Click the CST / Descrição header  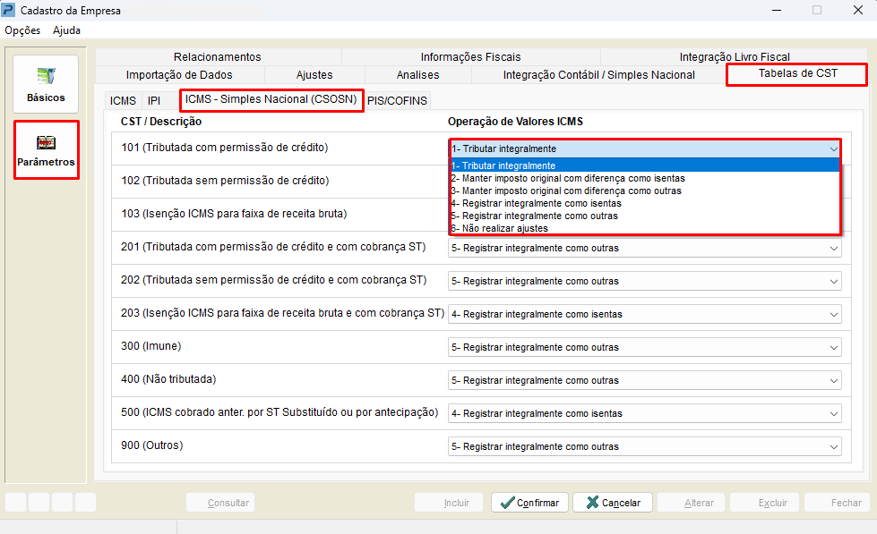click(161, 122)
